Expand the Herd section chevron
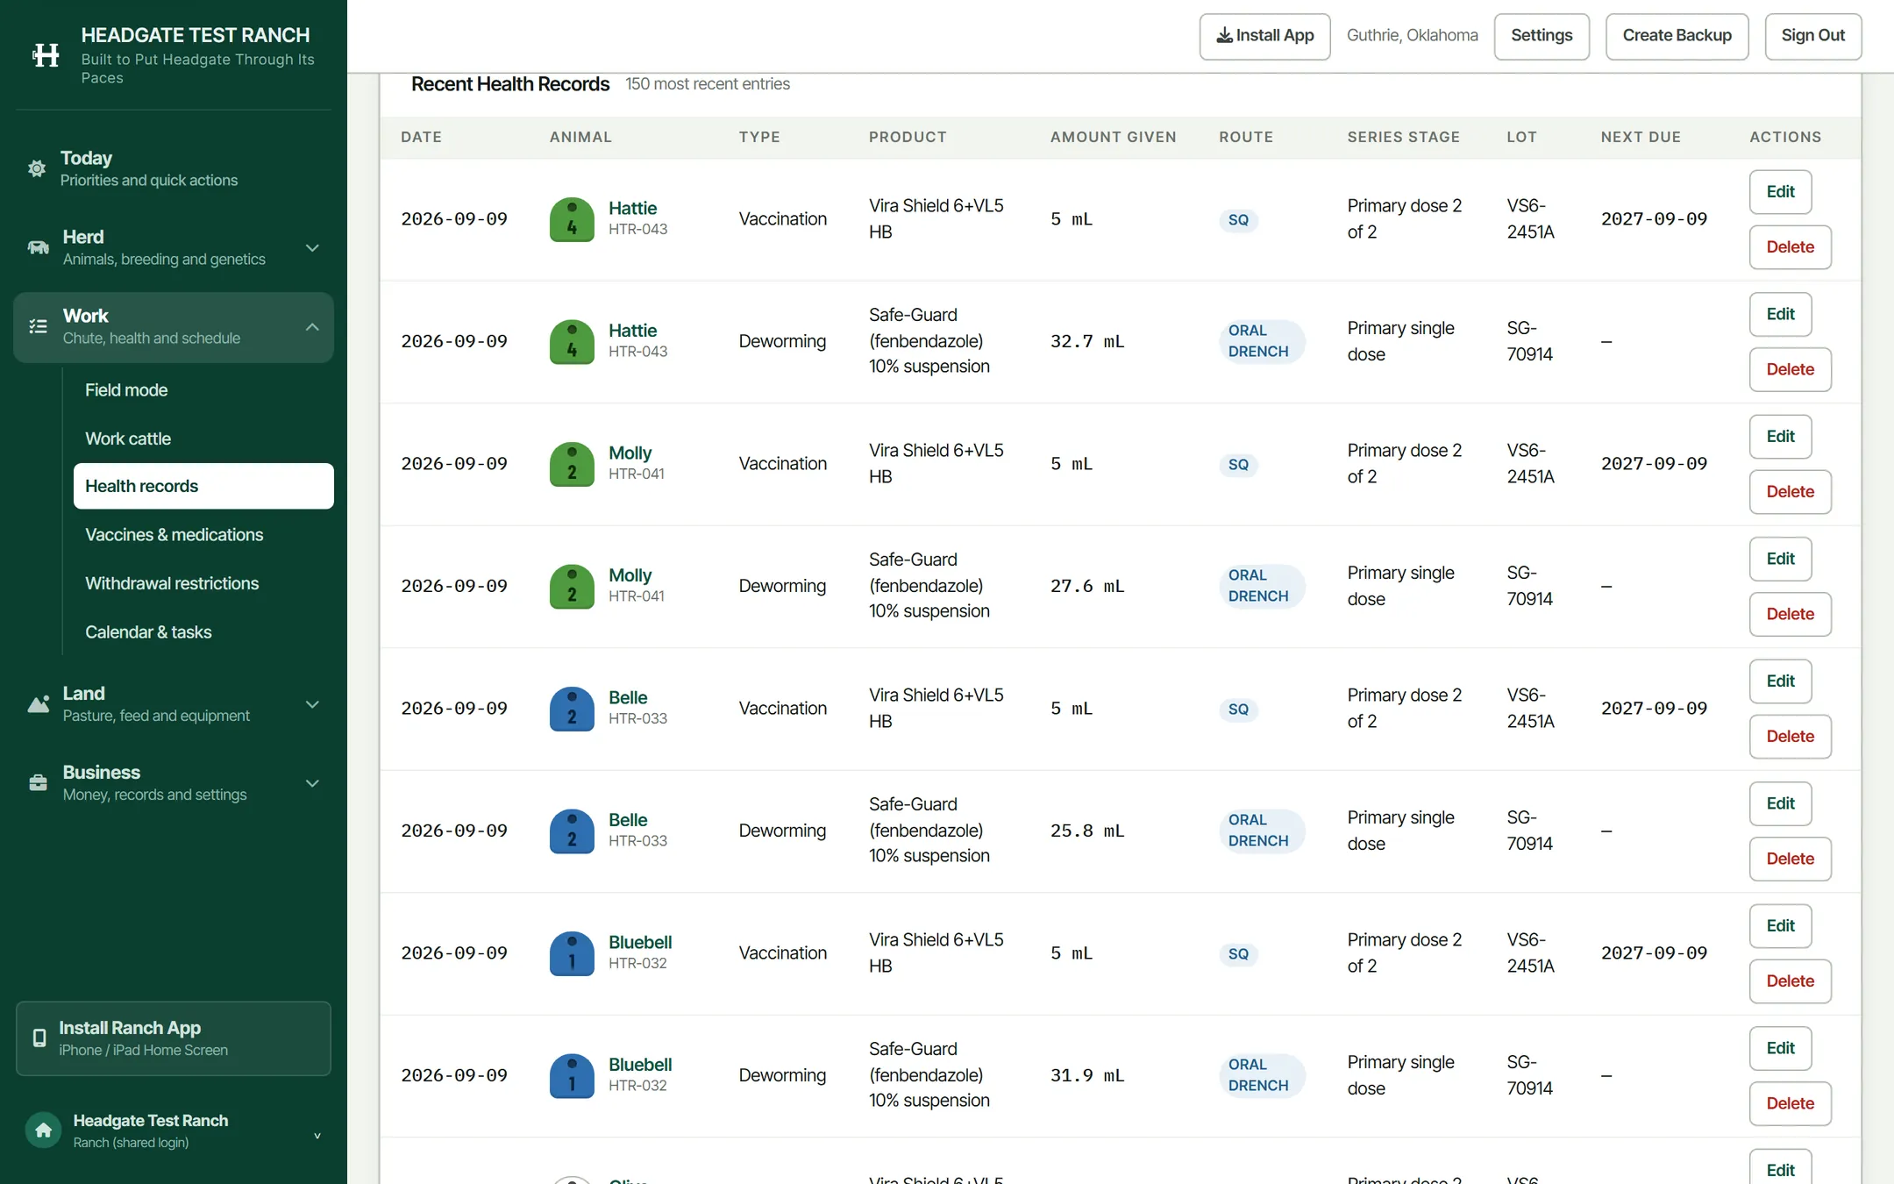The height and width of the screenshot is (1184, 1894). (x=312, y=248)
